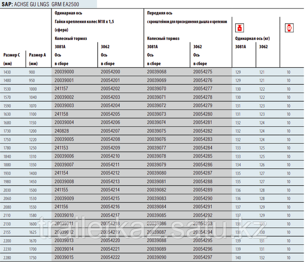Click size C value 1530
This screenshot has height=262, width=305.
(x=7, y=89)
